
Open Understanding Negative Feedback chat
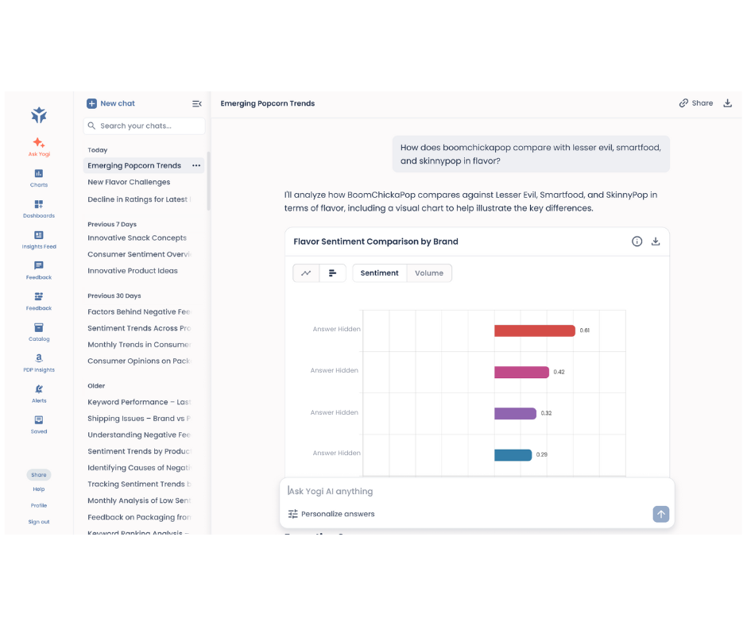(x=139, y=435)
